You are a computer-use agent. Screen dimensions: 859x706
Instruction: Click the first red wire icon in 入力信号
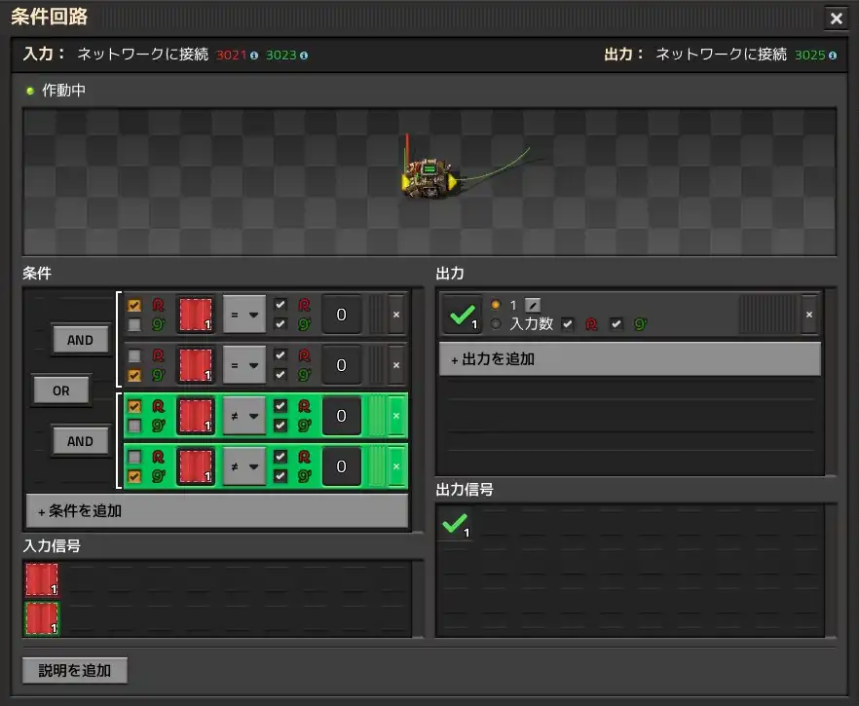point(40,580)
